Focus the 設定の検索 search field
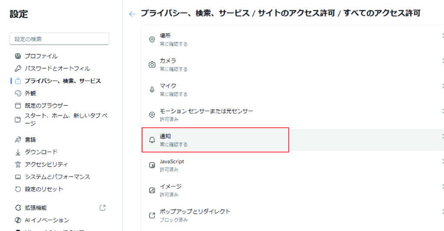This screenshot has width=444, height=231. pyautogui.click(x=59, y=38)
